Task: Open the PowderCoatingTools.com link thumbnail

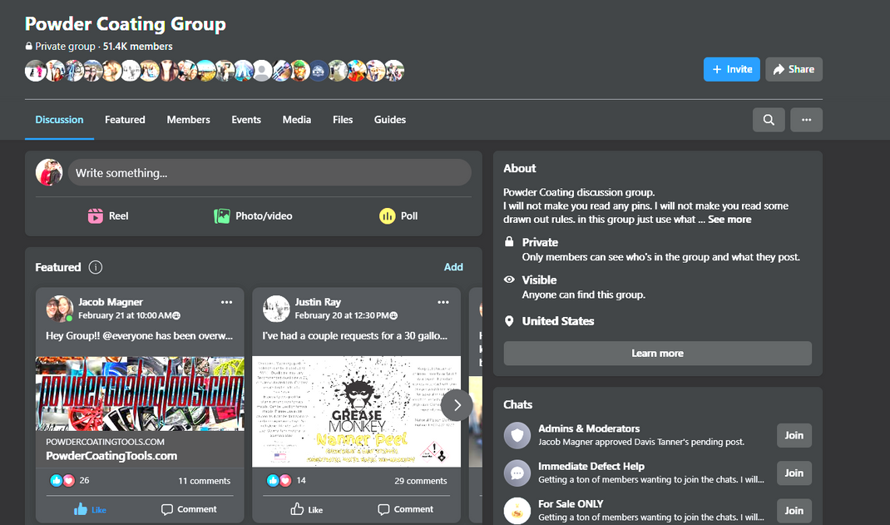Action: point(140,394)
